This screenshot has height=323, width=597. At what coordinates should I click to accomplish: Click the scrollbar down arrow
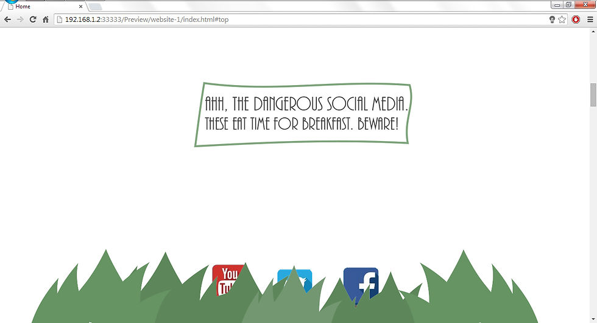(593, 319)
